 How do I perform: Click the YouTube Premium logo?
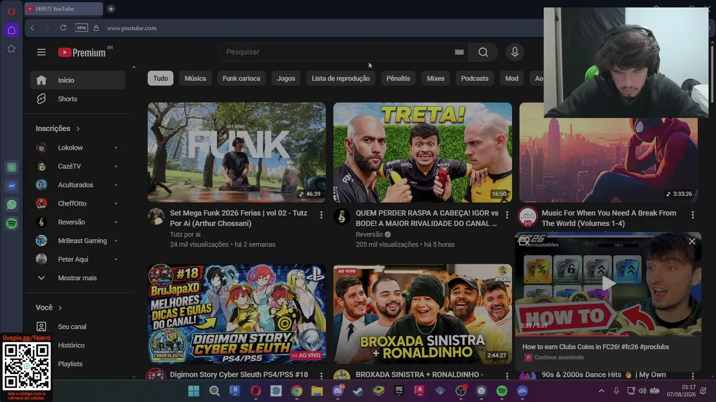(x=82, y=52)
